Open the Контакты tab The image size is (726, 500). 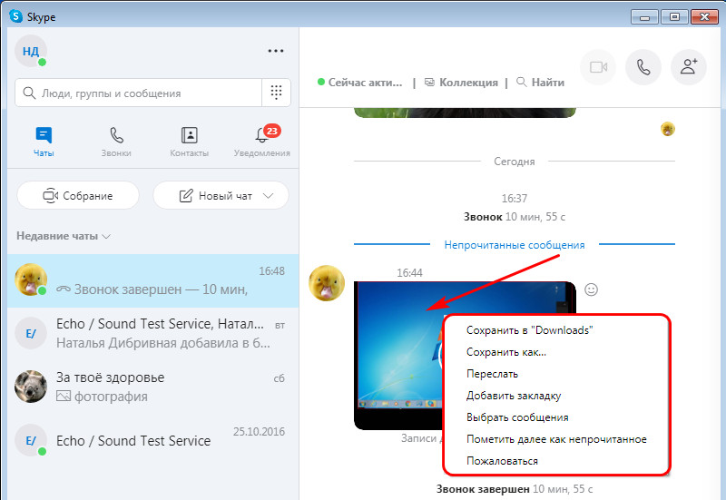pyautogui.click(x=189, y=142)
